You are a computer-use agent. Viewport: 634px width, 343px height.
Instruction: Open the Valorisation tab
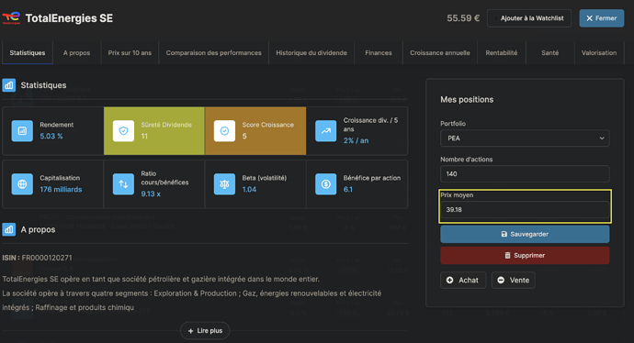point(599,53)
